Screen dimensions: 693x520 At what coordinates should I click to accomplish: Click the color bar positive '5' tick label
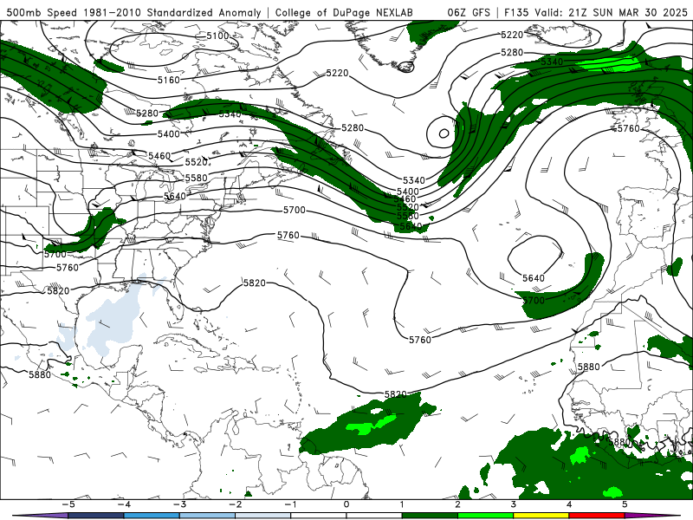(x=625, y=504)
